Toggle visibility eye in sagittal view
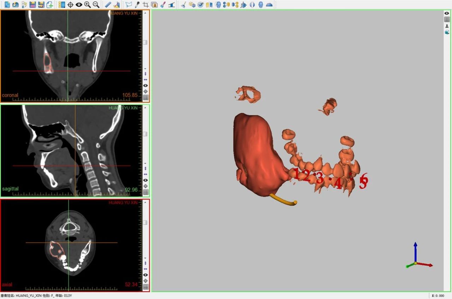452x299 pixels. (x=145, y=180)
